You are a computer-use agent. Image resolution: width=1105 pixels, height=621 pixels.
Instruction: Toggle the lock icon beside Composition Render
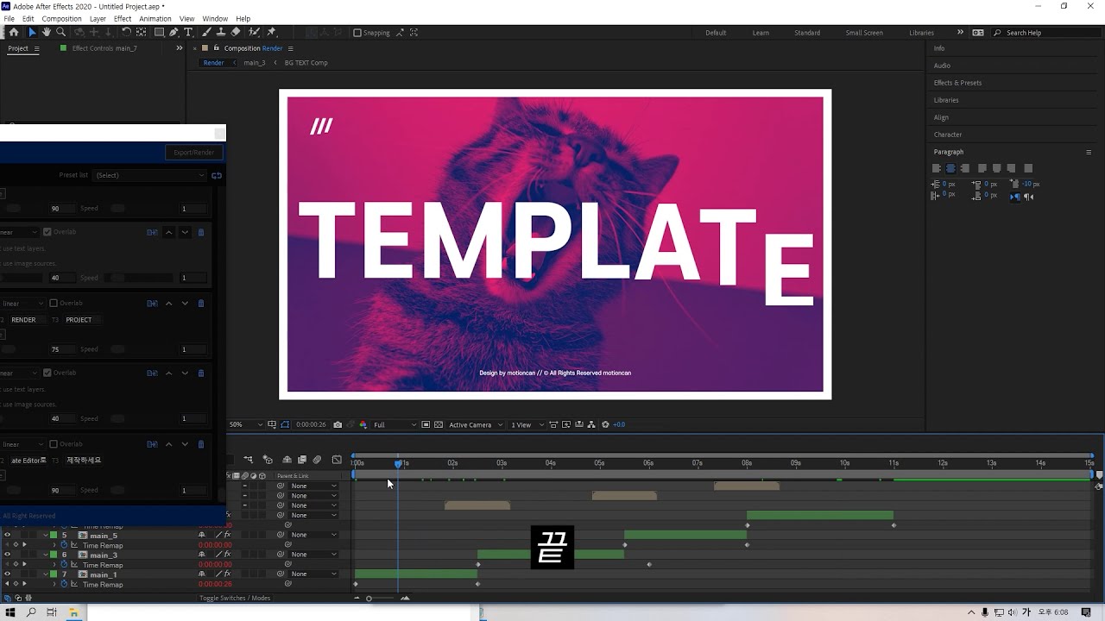(x=217, y=48)
